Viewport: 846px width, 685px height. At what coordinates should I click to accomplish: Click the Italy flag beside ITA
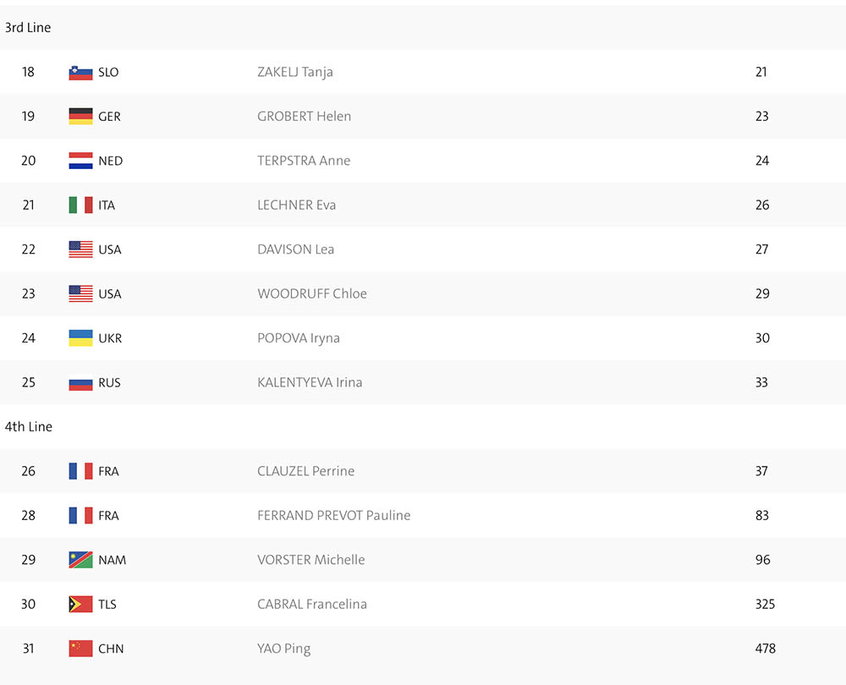[80, 205]
